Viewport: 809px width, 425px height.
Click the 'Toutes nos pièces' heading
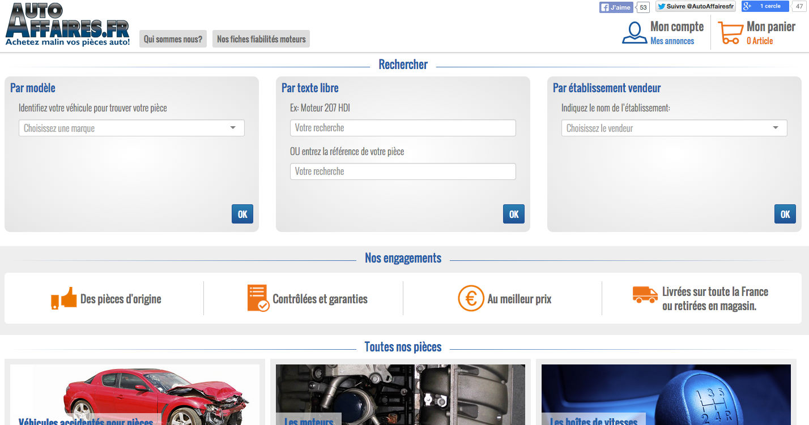click(x=403, y=347)
